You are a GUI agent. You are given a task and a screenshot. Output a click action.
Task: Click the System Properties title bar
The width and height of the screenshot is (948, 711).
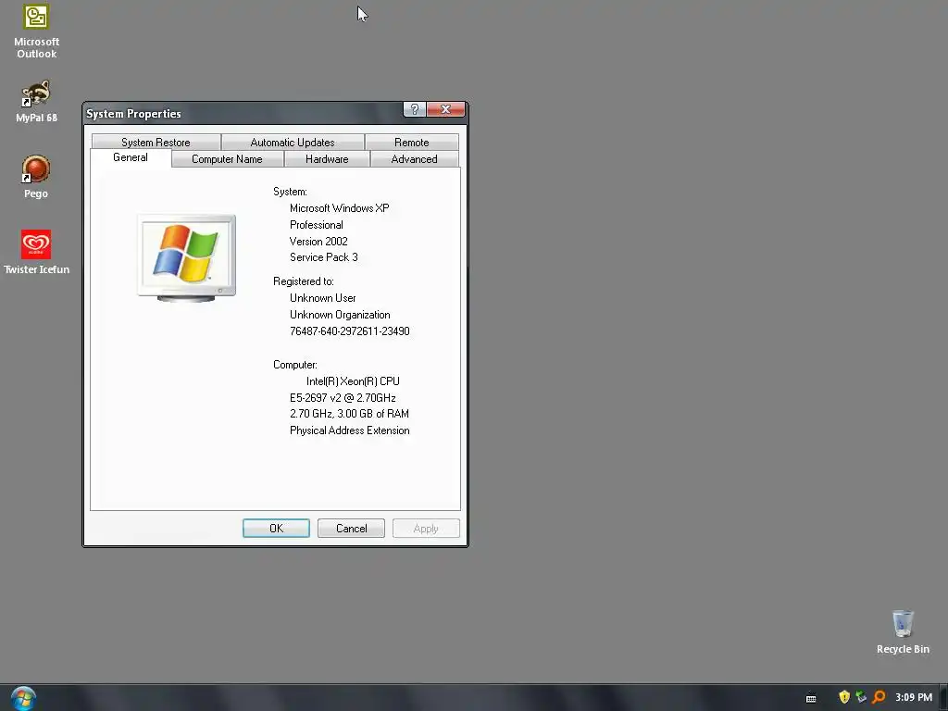click(242, 113)
